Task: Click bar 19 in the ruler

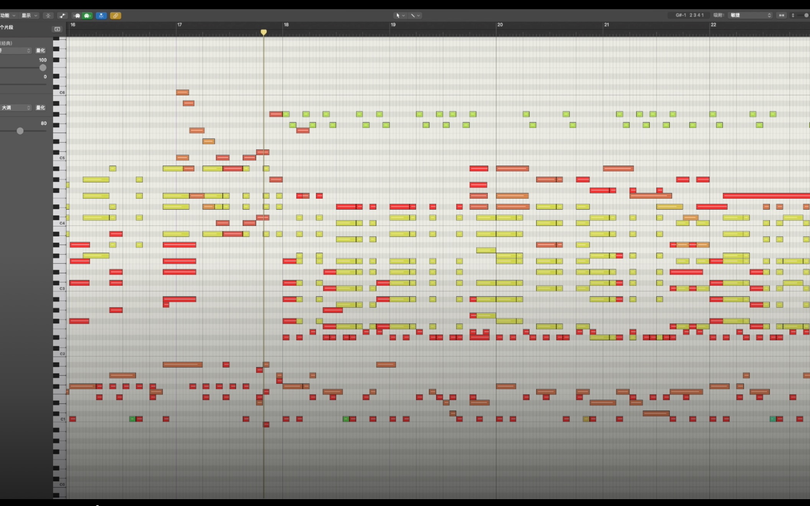Action: (393, 24)
